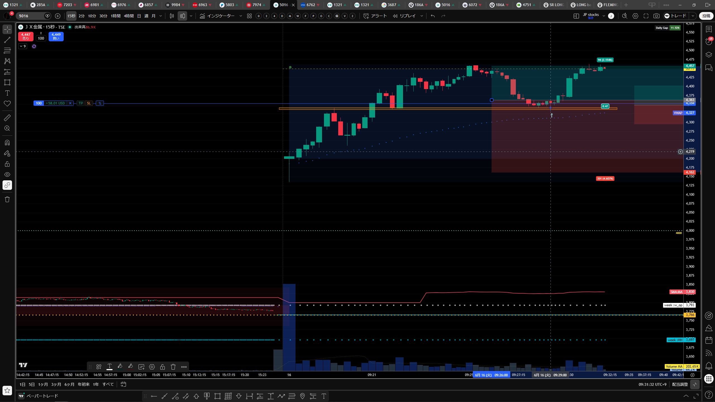Image resolution: width=715 pixels, height=402 pixels.
Task: Switch to the 10分 timeframe
Action: 92,16
